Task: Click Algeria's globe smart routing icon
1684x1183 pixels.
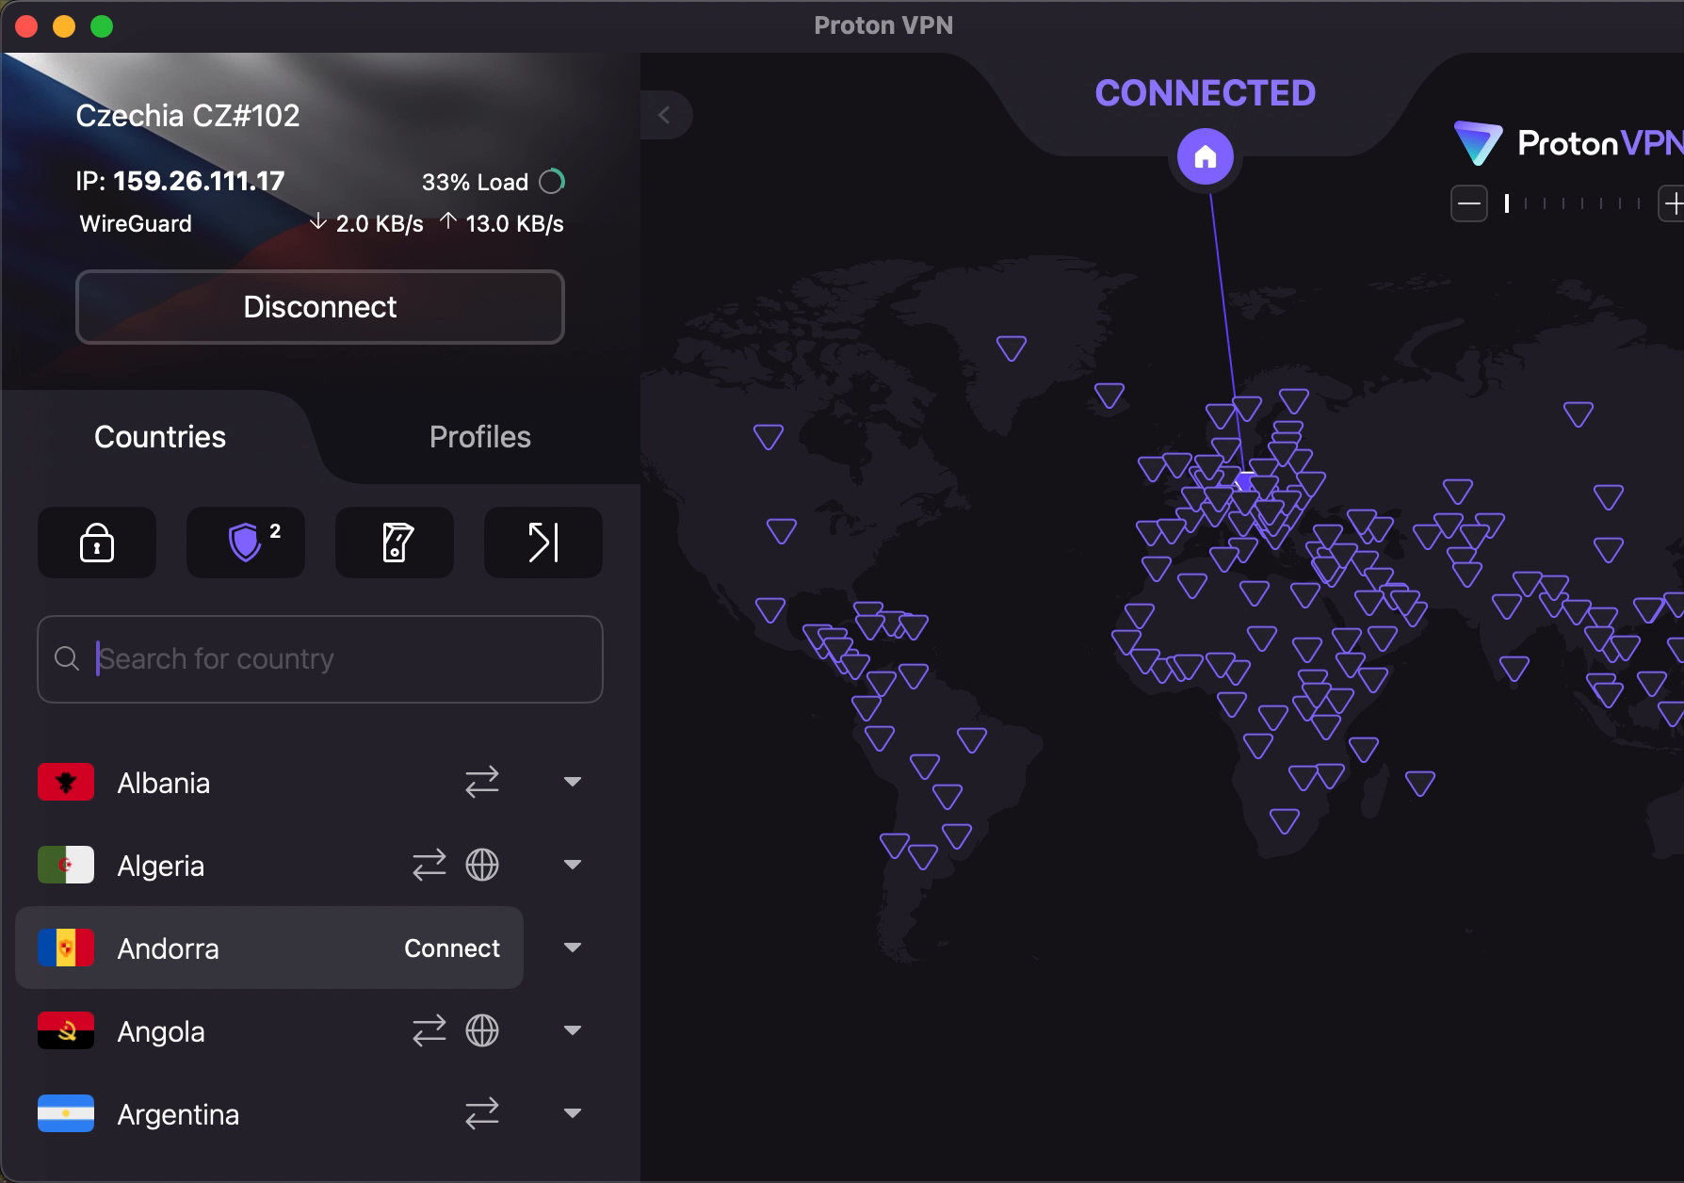Action: pyautogui.click(x=482, y=865)
